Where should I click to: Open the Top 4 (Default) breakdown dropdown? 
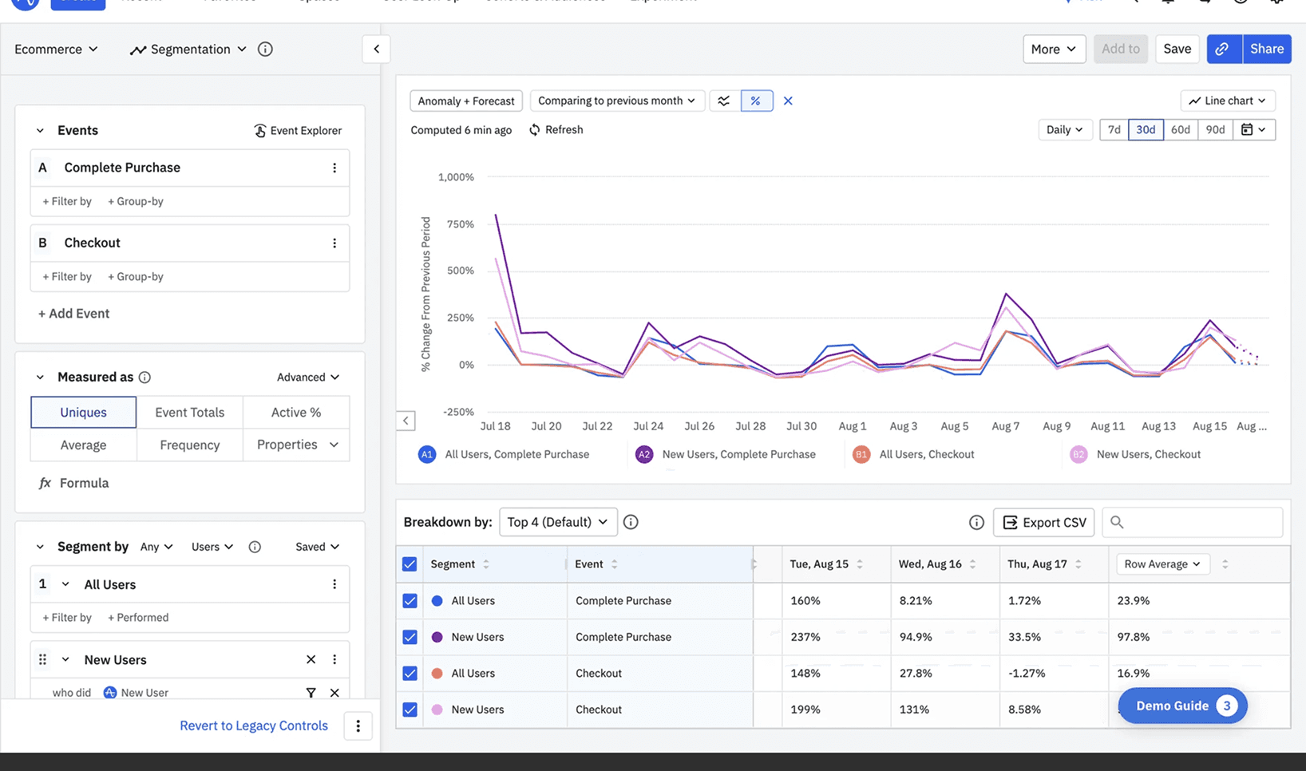click(x=558, y=522)
